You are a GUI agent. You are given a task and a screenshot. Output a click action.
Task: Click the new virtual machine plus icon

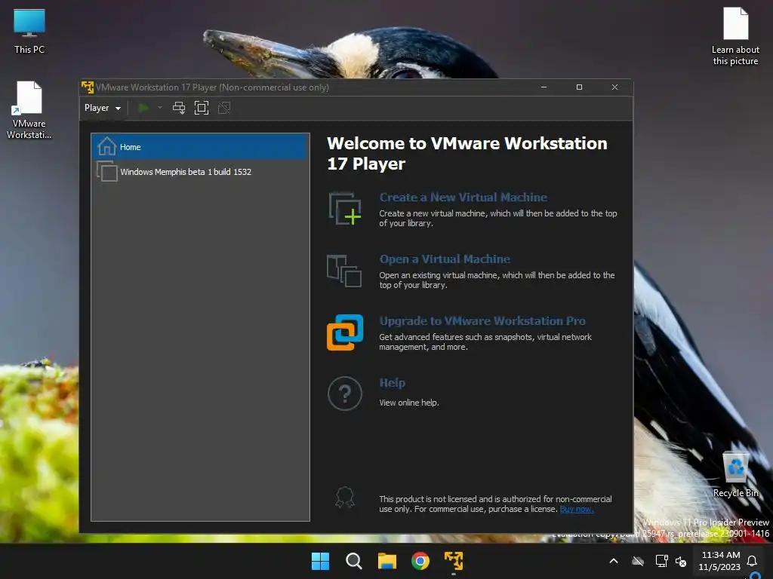pyautogui.click(x=345, y=209)
